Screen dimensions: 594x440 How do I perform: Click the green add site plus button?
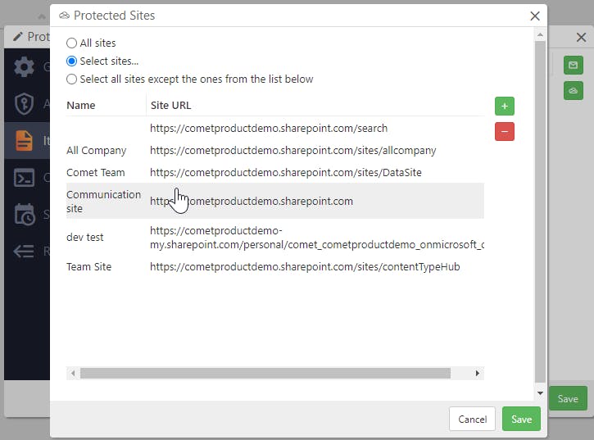tap(505, 107)
